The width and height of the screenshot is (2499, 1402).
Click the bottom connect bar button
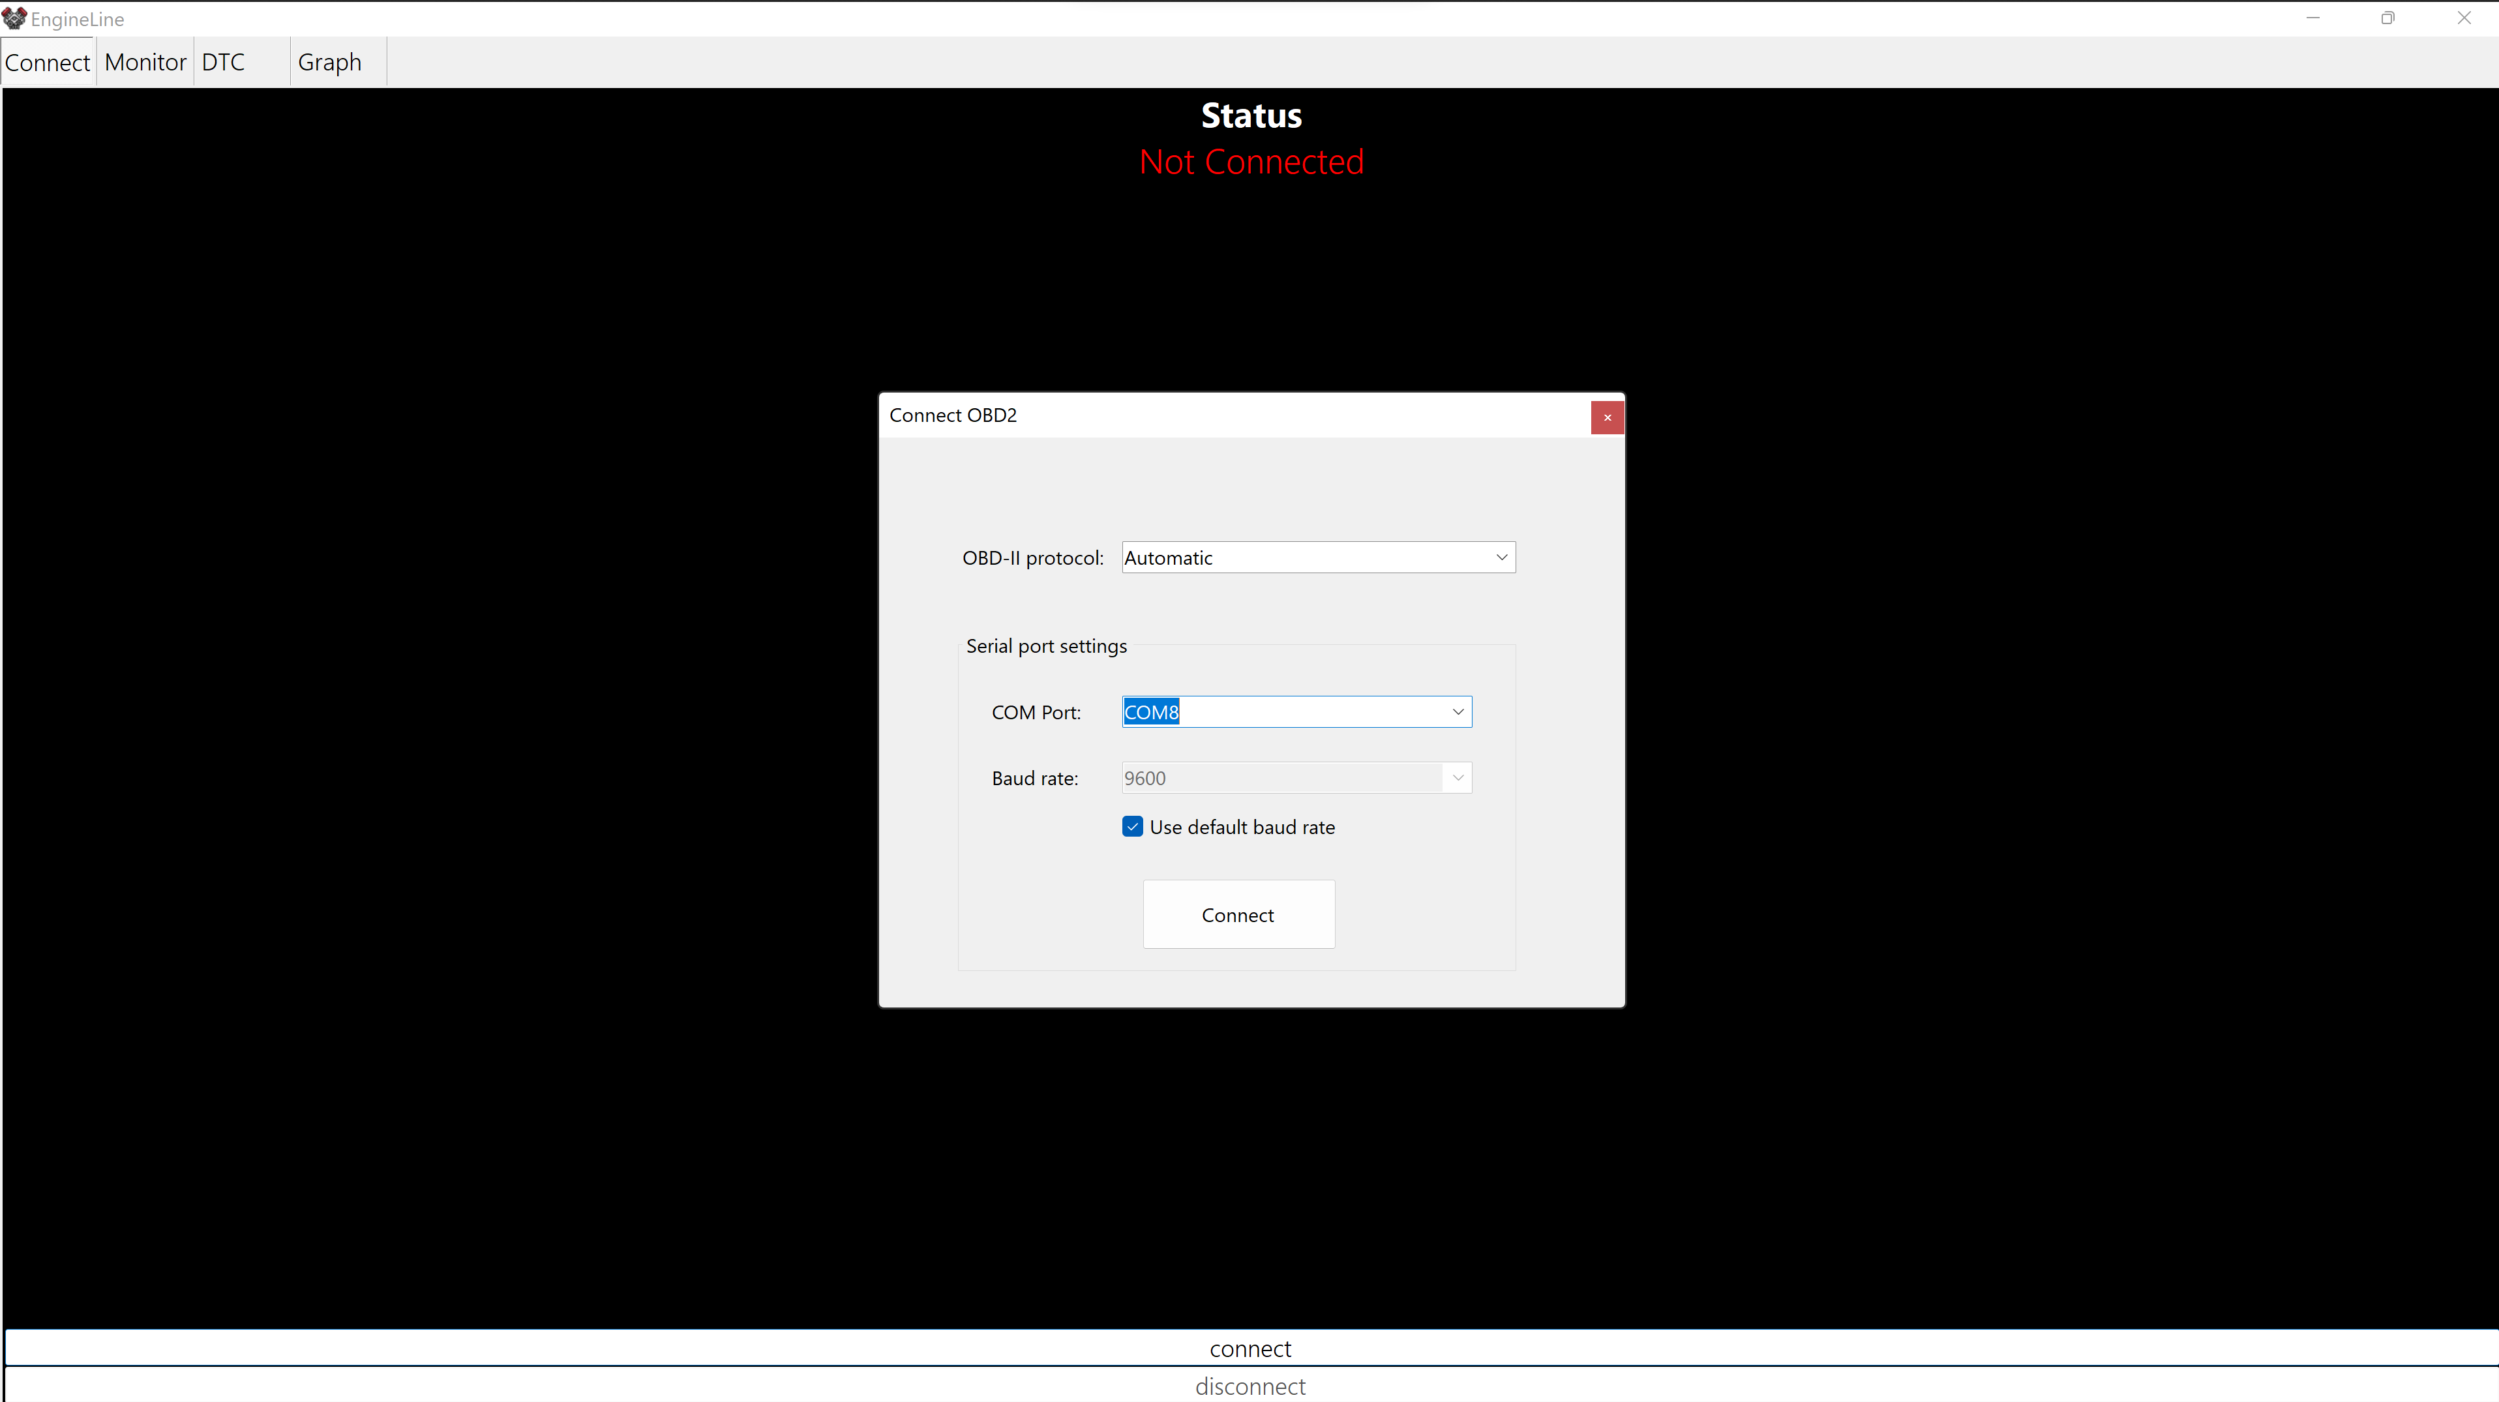pyautogui.click(x=1250, y=1349)
